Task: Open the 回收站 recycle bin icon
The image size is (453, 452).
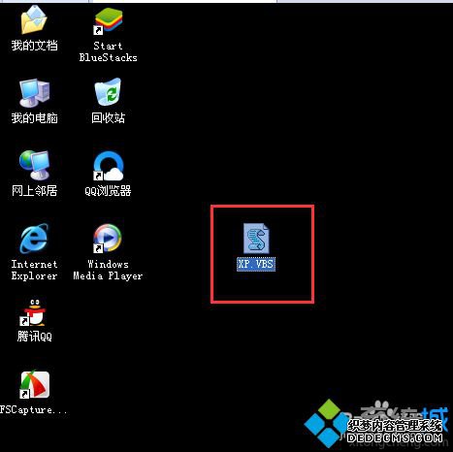Action: [x=108, y=92]
